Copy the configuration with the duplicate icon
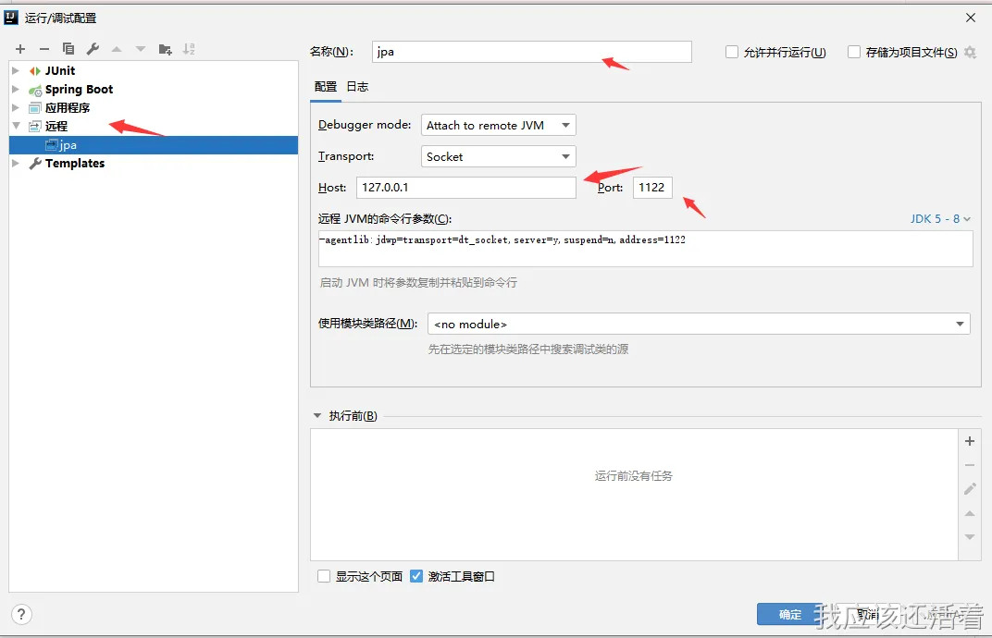 68,49
